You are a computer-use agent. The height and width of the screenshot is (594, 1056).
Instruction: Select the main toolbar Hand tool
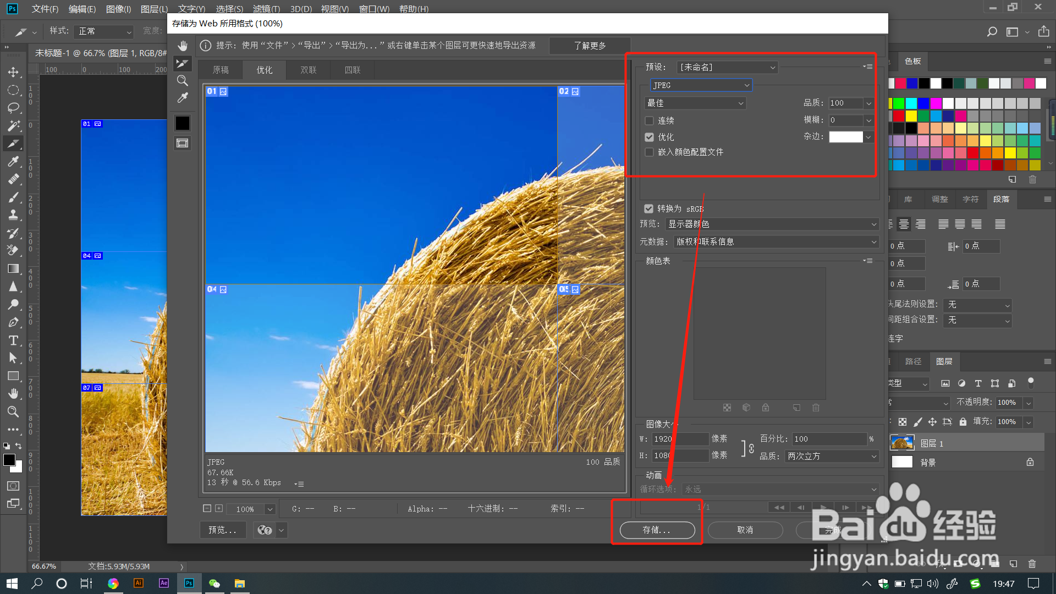tap(13, 394)
